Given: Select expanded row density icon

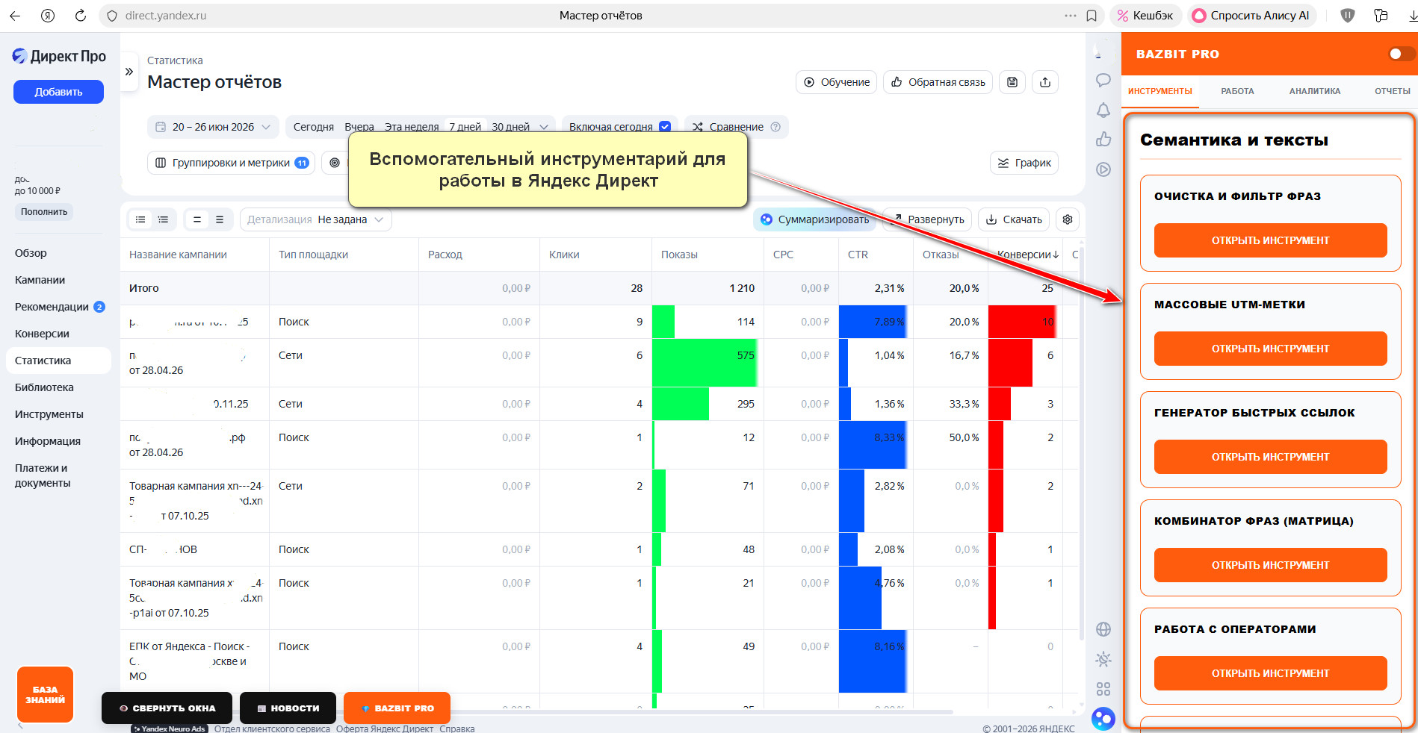Looking at the screenshot, I should click(x=220, y=219).
